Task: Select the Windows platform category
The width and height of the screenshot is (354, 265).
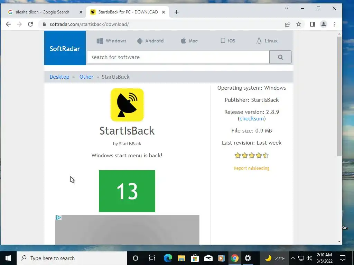Action: pos(111,41)
